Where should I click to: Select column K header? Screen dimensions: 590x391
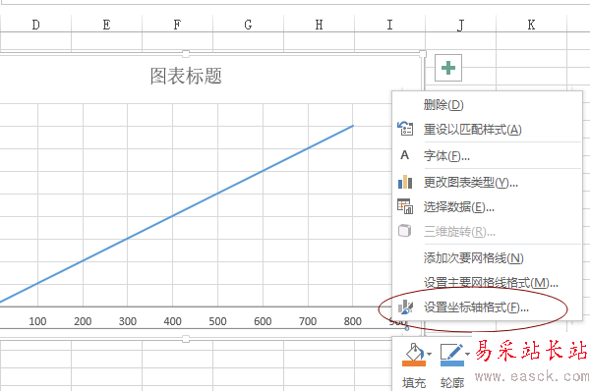[x=531, y=25]
